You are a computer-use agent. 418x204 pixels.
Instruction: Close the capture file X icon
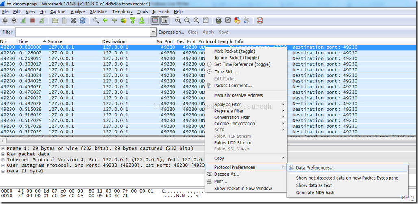click(74, 20)
